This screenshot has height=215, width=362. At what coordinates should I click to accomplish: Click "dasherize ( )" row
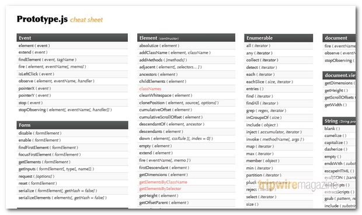point(339,149)
